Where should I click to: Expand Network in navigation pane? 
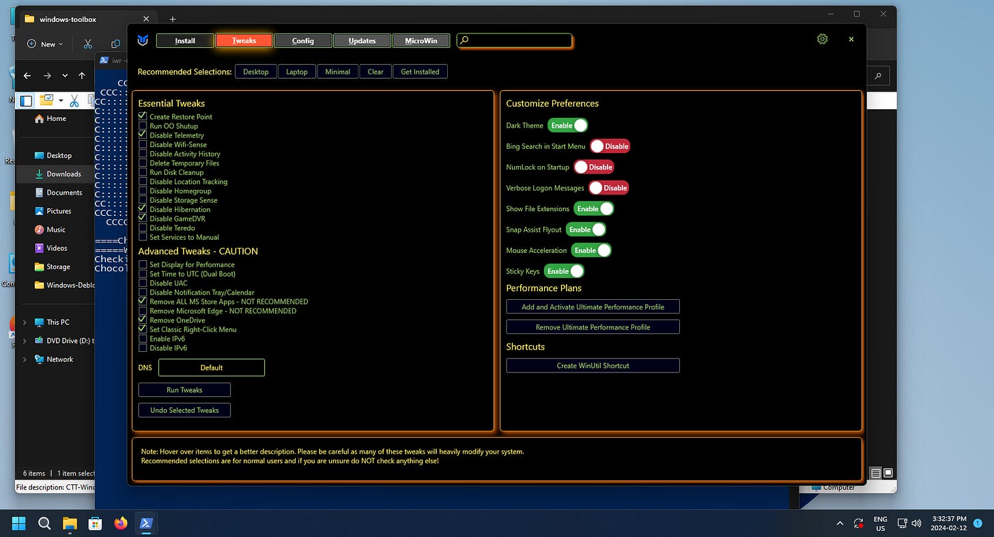(25, 359)
